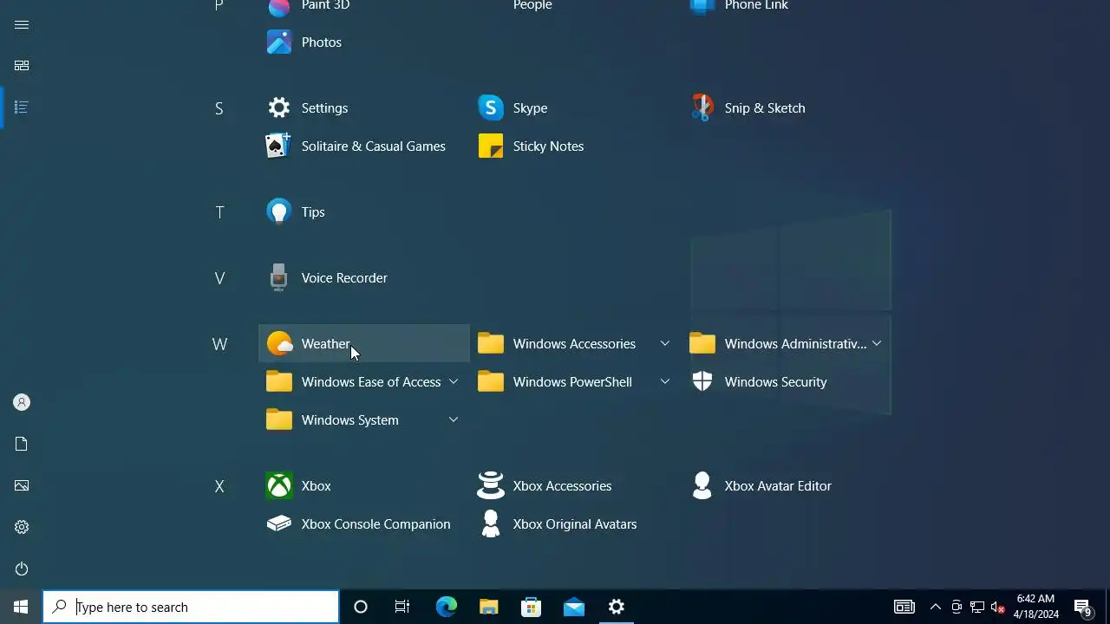Launch Xbox Avatar Editor
This screenshot has height=624, width=1110.
(x=787, y=485)
